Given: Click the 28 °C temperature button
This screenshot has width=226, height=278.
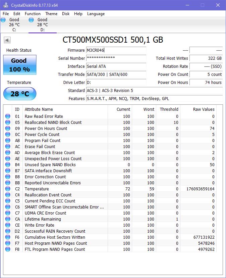Looking at the screenshot, I should coord(20,94).
